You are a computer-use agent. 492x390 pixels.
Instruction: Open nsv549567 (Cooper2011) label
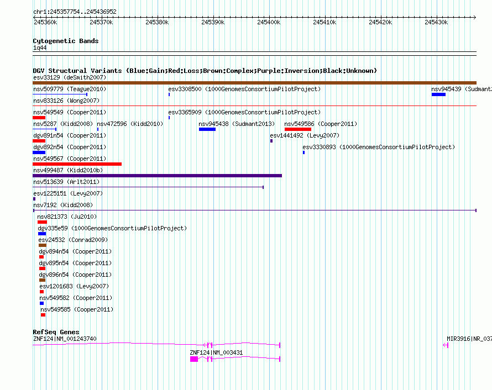click(x=70, y=159)
